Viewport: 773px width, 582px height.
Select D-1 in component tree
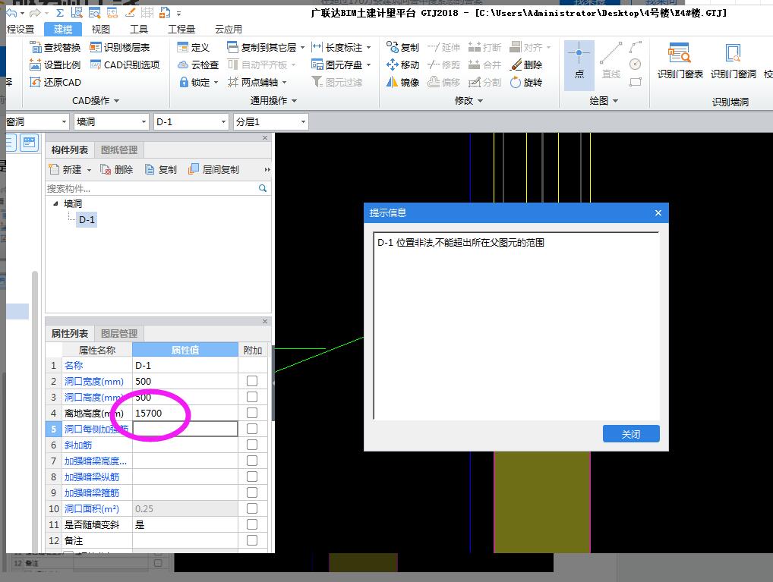point(87,220)
